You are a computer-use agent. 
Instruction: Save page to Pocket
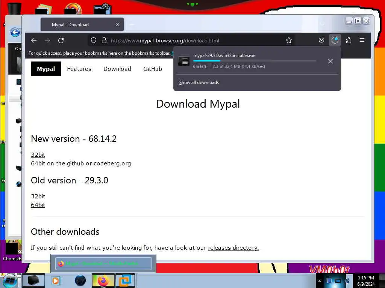(321, 40)
